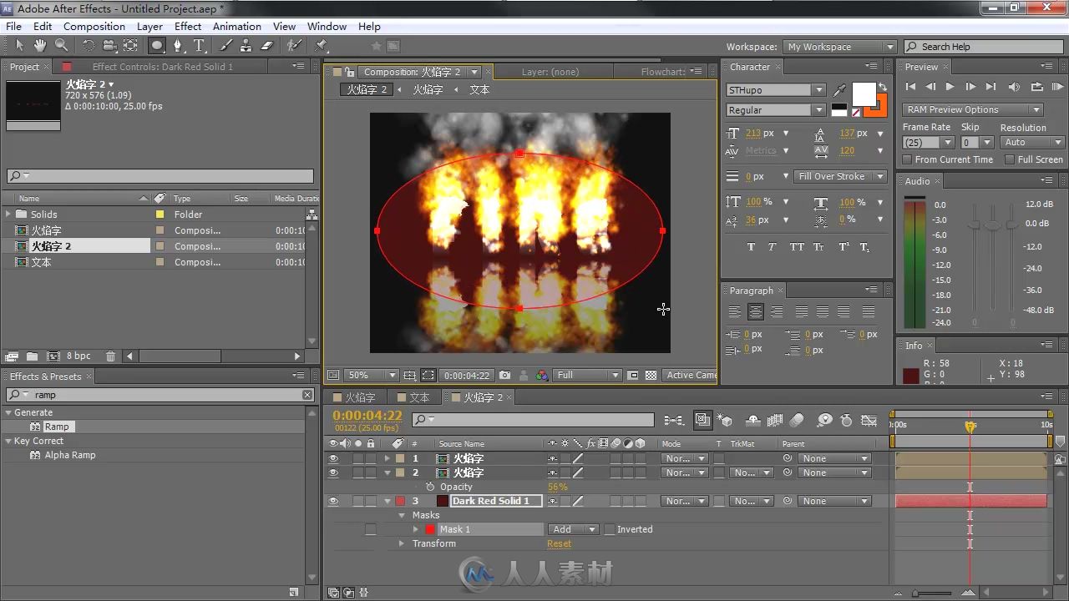Screen dimensions: 1069x601
Task: Expand the Solids folder
Action: [9, 215]
